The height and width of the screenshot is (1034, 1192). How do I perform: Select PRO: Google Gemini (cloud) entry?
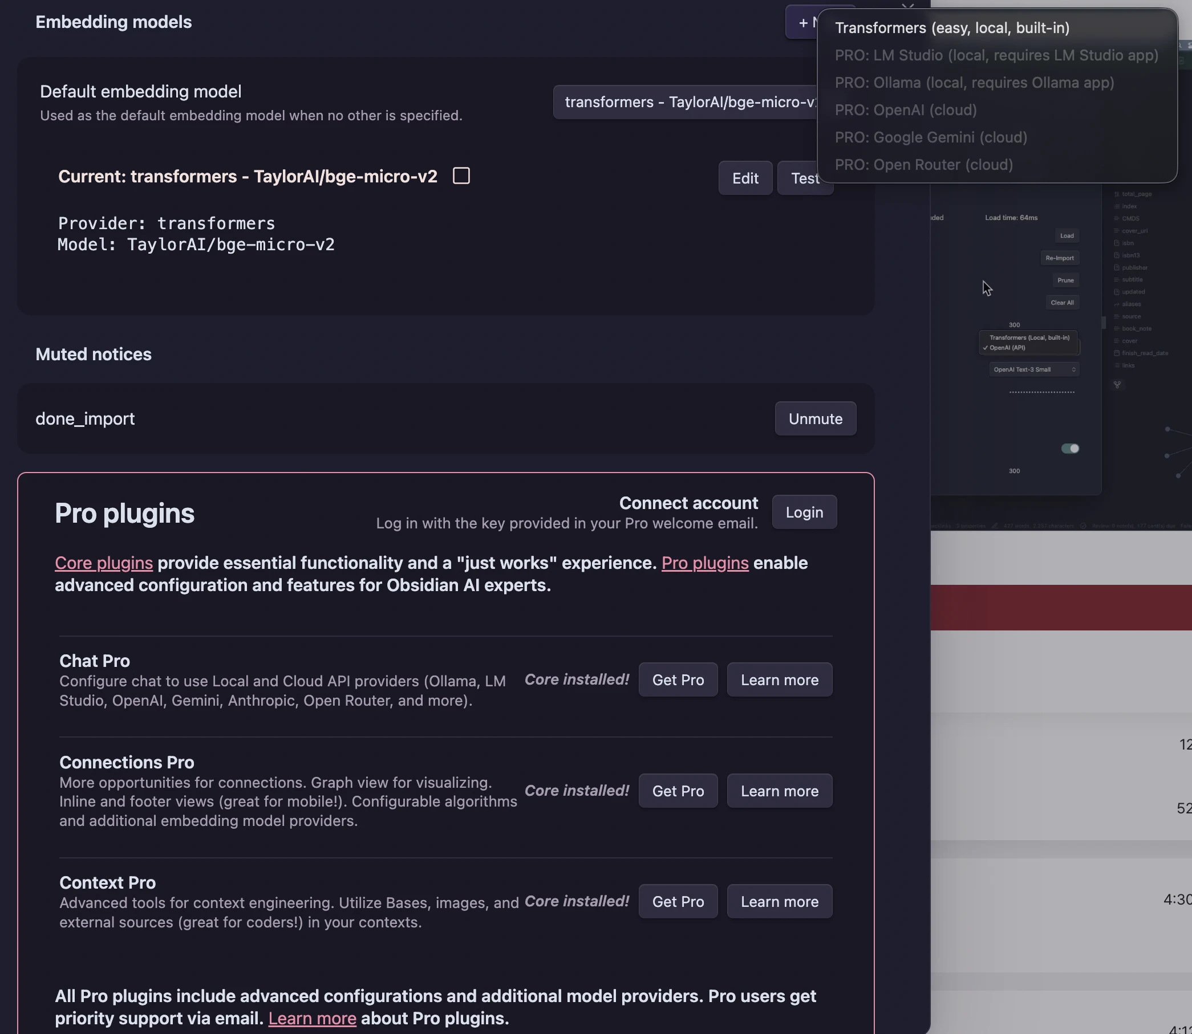(x=931, y=137)
